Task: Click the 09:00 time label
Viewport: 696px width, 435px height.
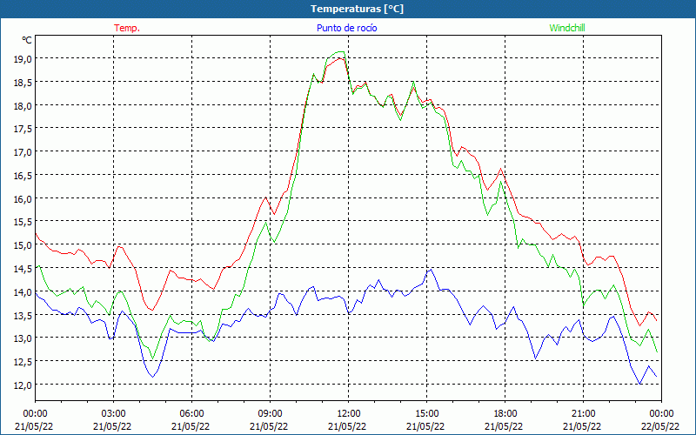Action: tap(270, 414)
